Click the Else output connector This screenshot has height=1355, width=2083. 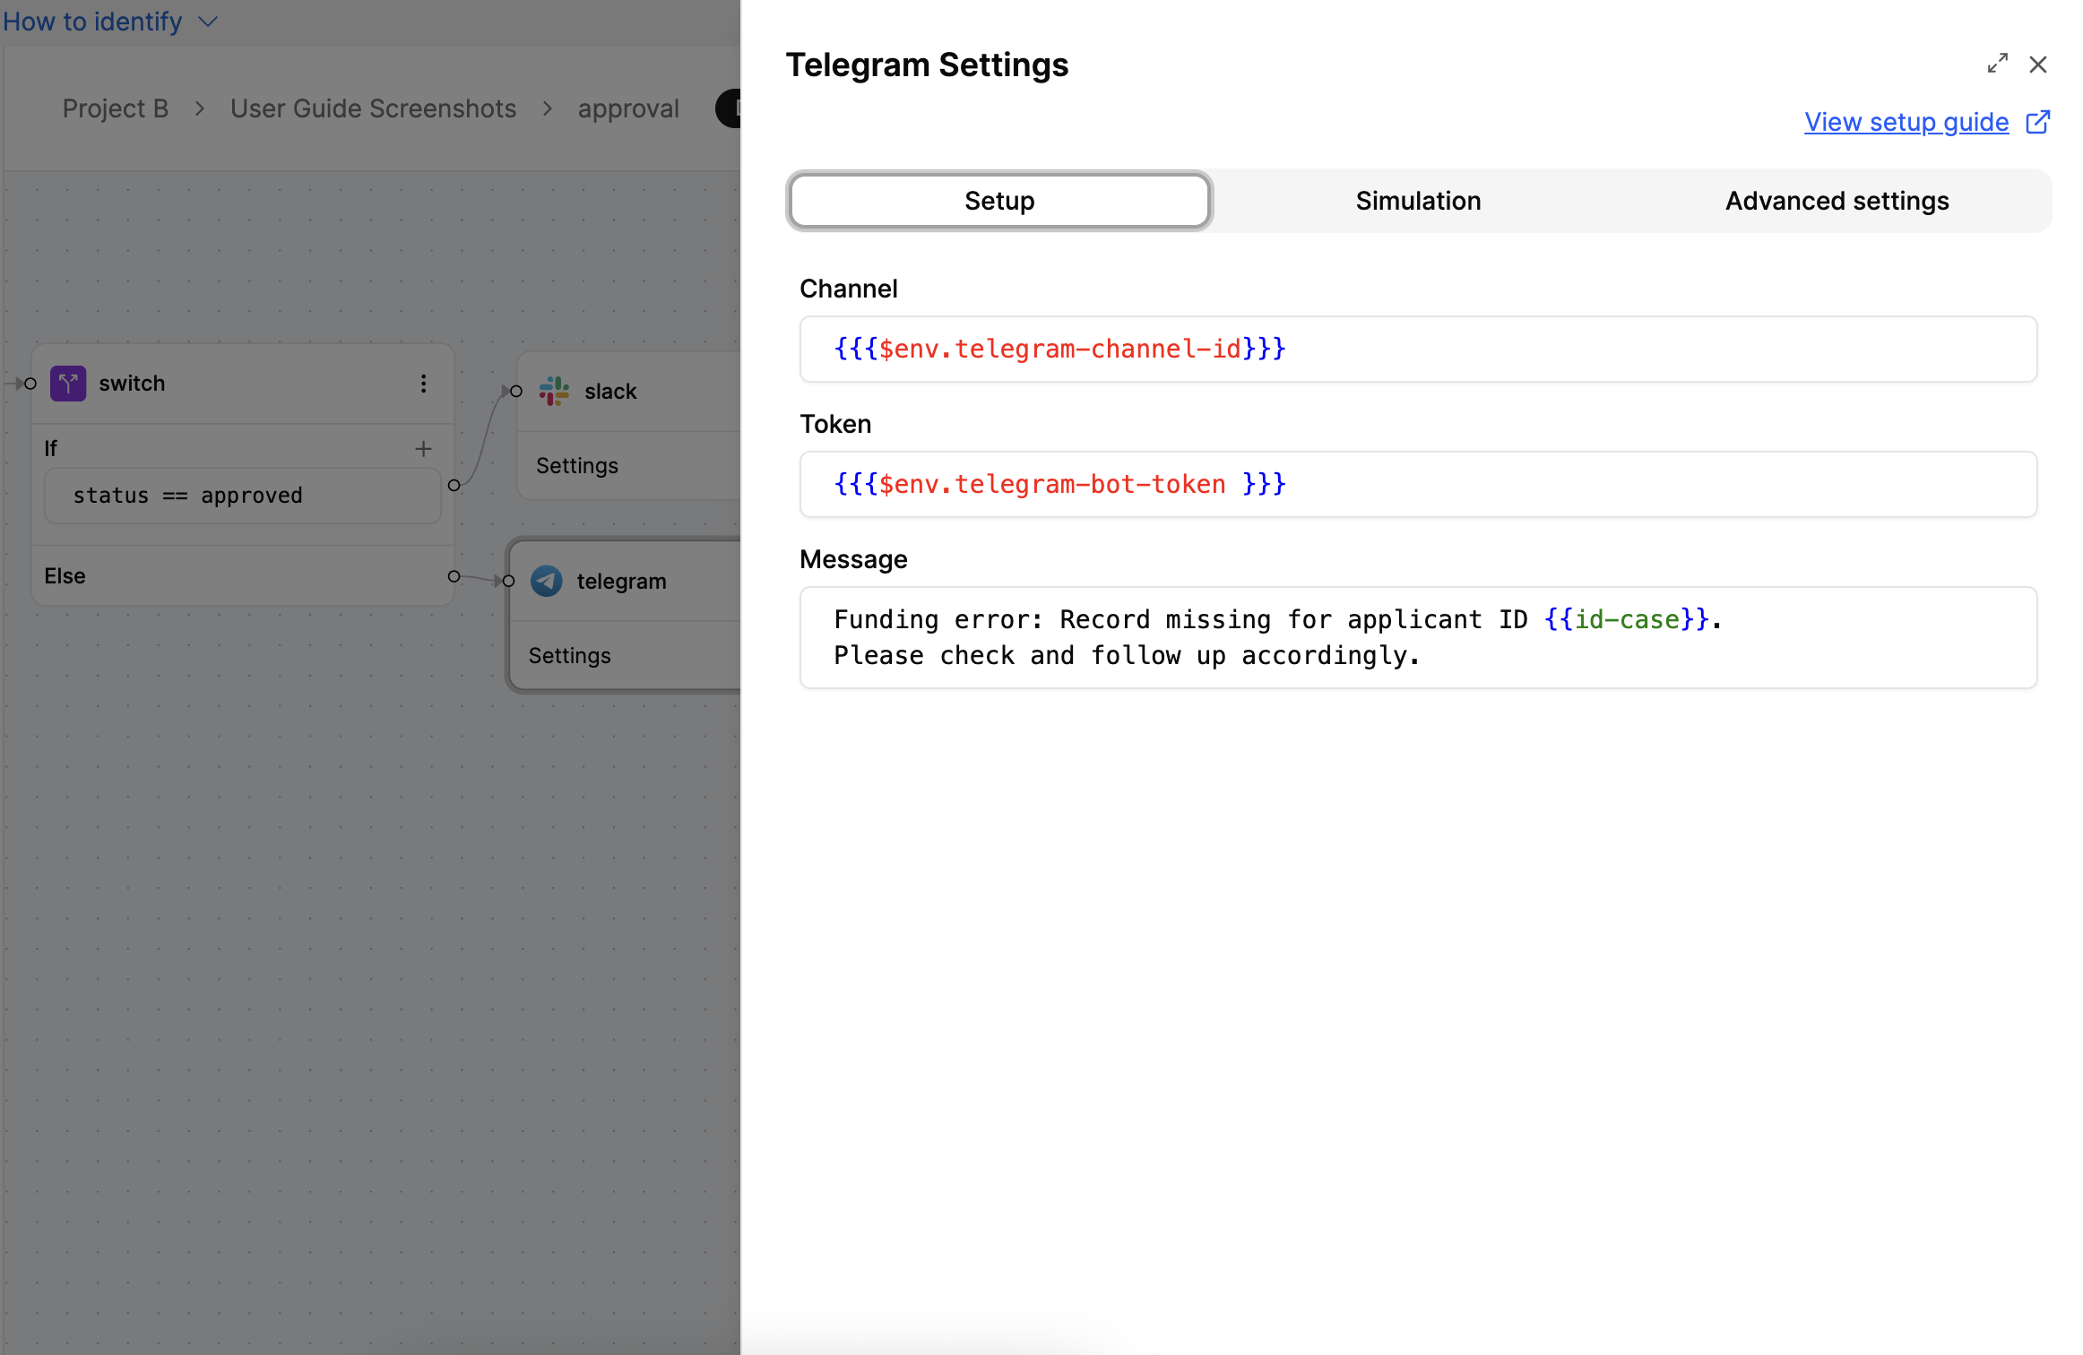pyautogui.click(x=454, y=576)
